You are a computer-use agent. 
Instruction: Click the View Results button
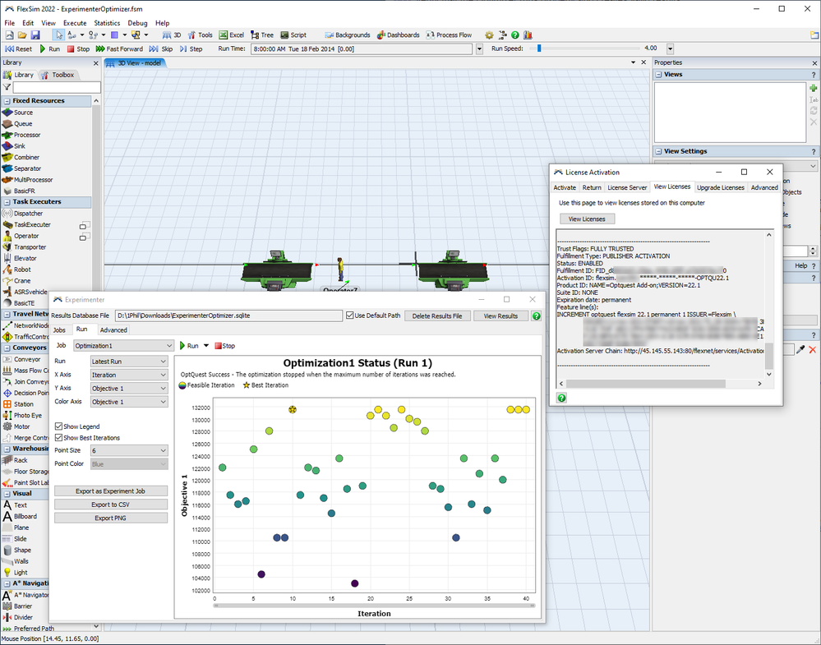click(500, 316)
